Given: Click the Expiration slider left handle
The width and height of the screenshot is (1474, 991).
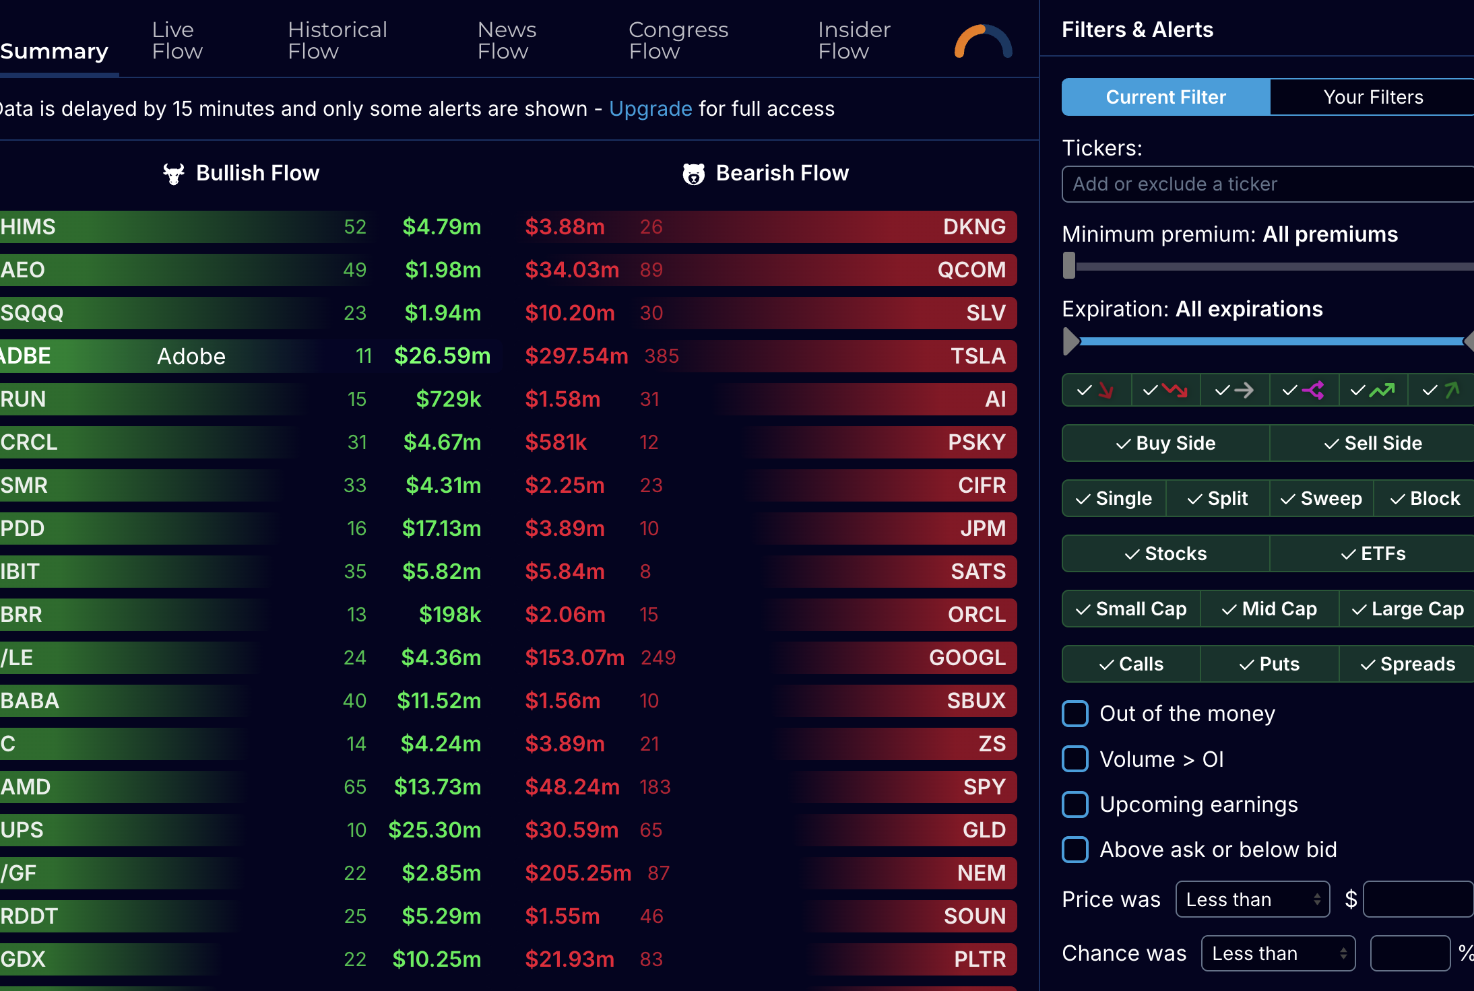Looking at the screenshot, I should click(1070, 341).
